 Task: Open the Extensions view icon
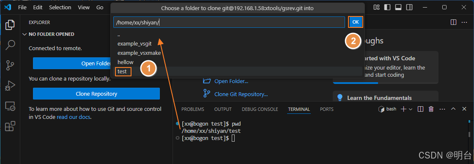(x=10, y=126)
